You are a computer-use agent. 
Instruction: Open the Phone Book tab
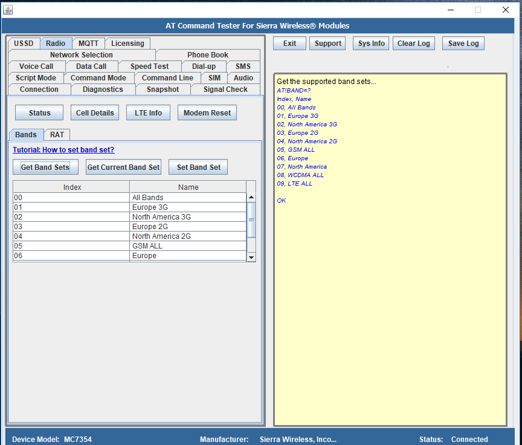coord(208,54)
